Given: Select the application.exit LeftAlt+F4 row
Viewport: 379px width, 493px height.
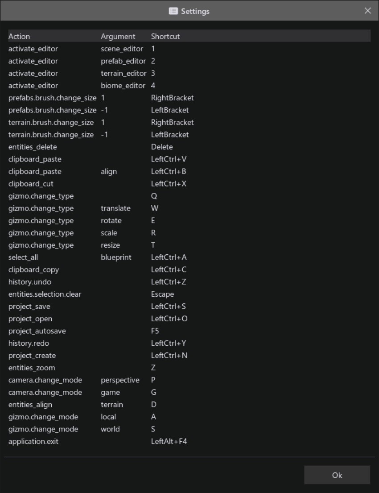Looking at the screenshot, I should (89, 441).
